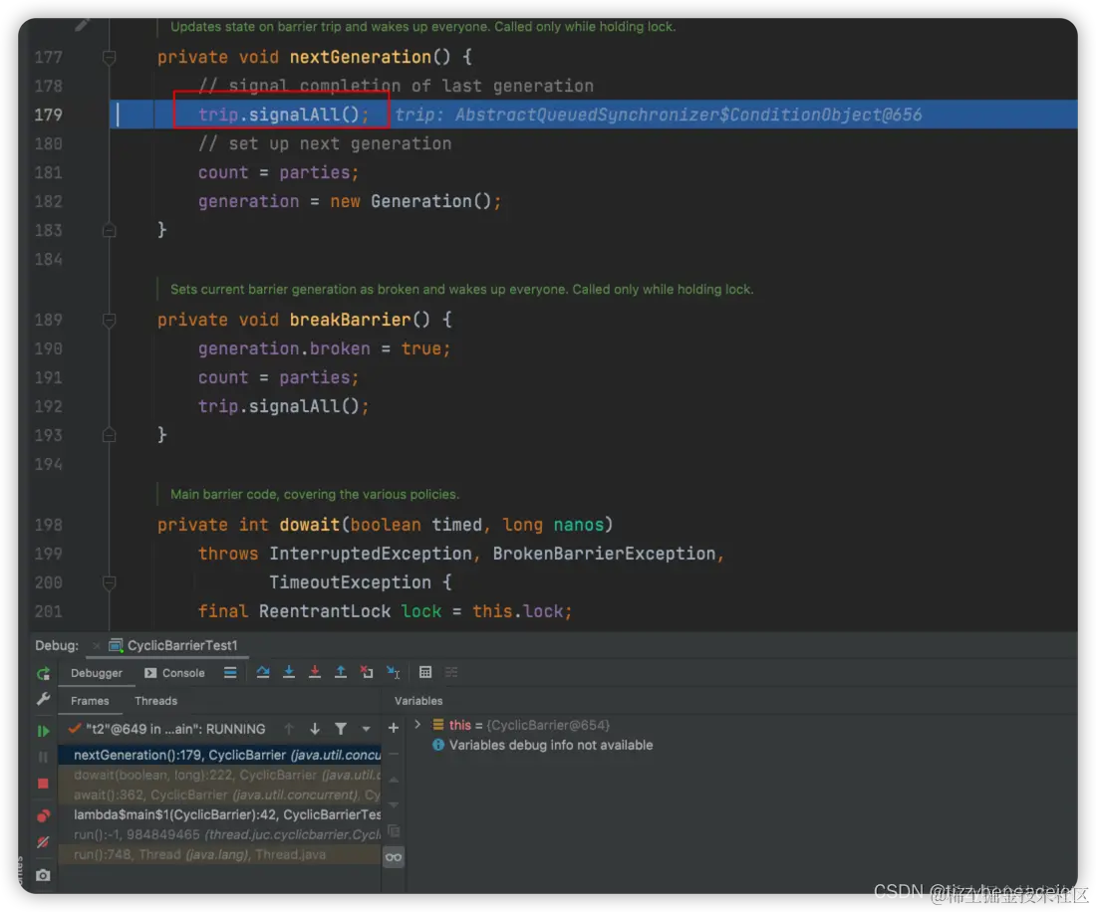Open the frames filter dropdown arrow
The image size is (1096, 912).
tap(367, 729)
